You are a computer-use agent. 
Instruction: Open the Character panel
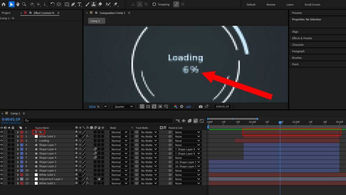[x=298, y=45]
